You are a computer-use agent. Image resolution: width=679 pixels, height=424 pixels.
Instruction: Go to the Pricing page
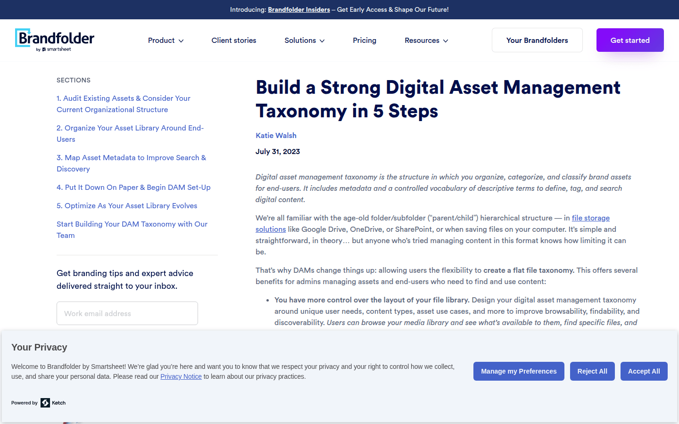click(x=364, y=41)
